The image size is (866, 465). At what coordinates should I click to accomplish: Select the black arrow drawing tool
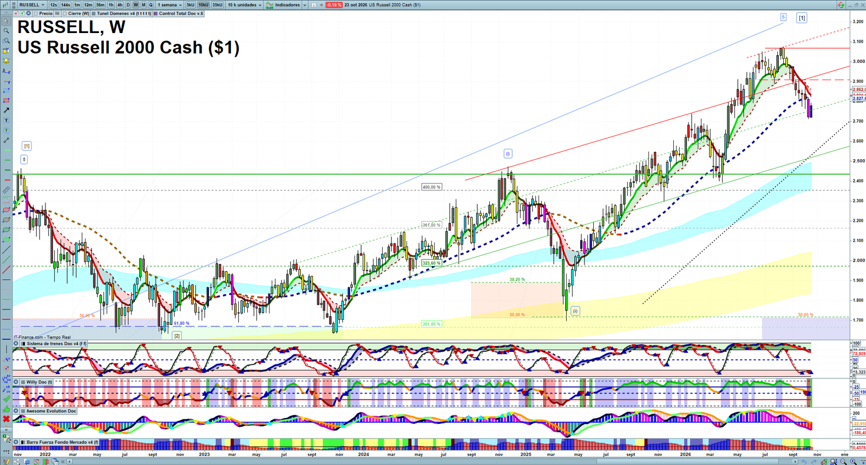(x=6, y=110)
